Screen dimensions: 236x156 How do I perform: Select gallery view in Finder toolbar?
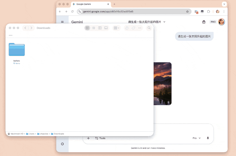[106, 28]
